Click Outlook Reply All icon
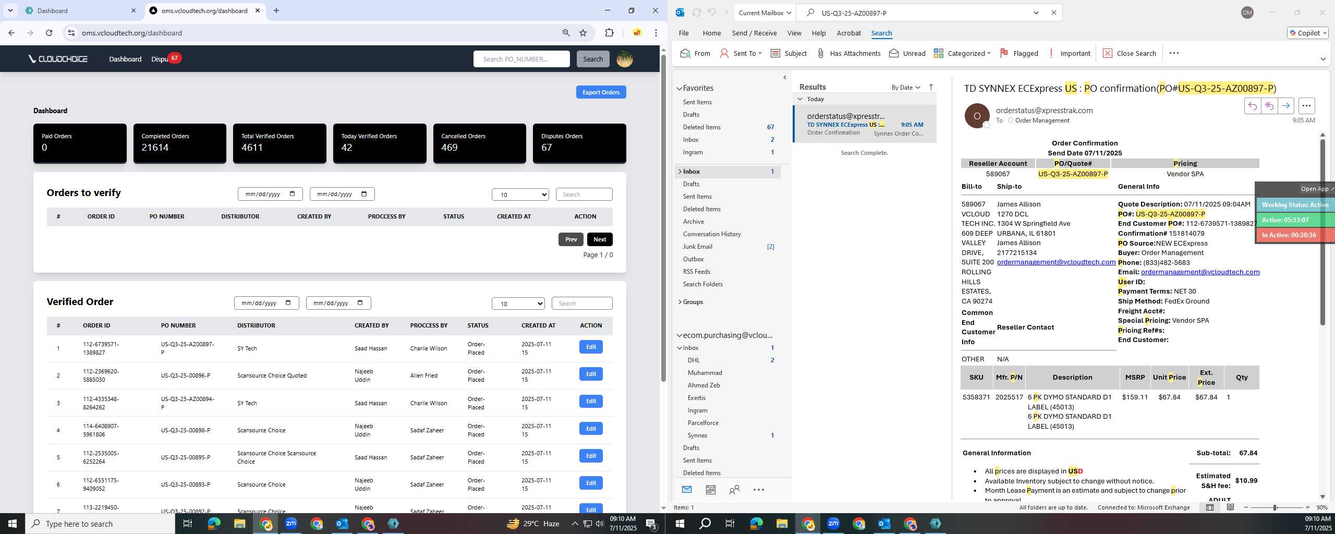 click(x=1269, y=106)
